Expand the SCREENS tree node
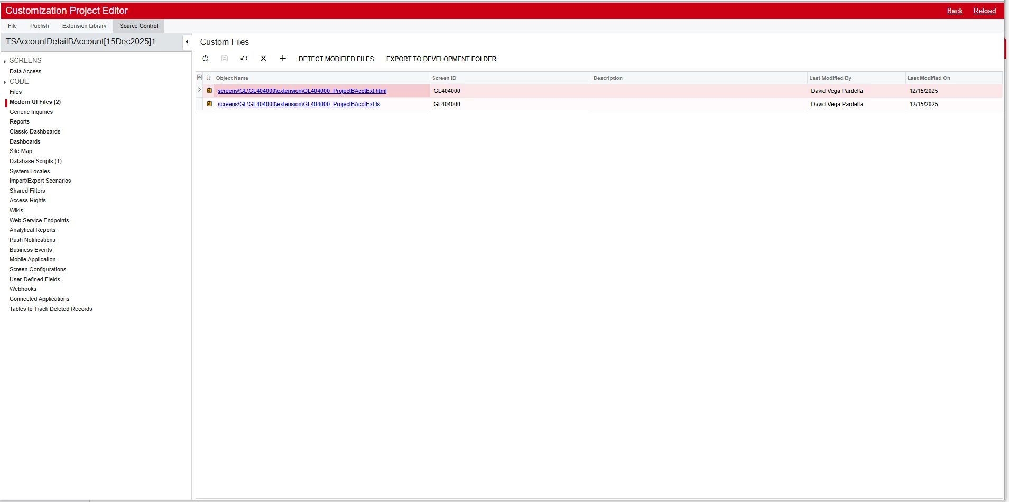 [x=5, y=61]
